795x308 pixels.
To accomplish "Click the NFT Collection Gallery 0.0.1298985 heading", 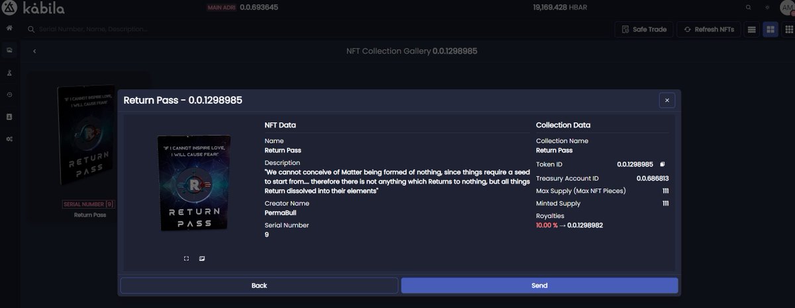I will (411, 51).
